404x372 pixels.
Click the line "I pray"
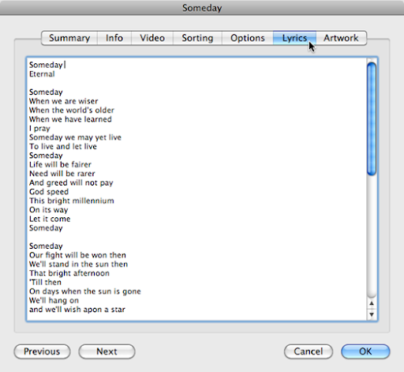pos(39,129)
